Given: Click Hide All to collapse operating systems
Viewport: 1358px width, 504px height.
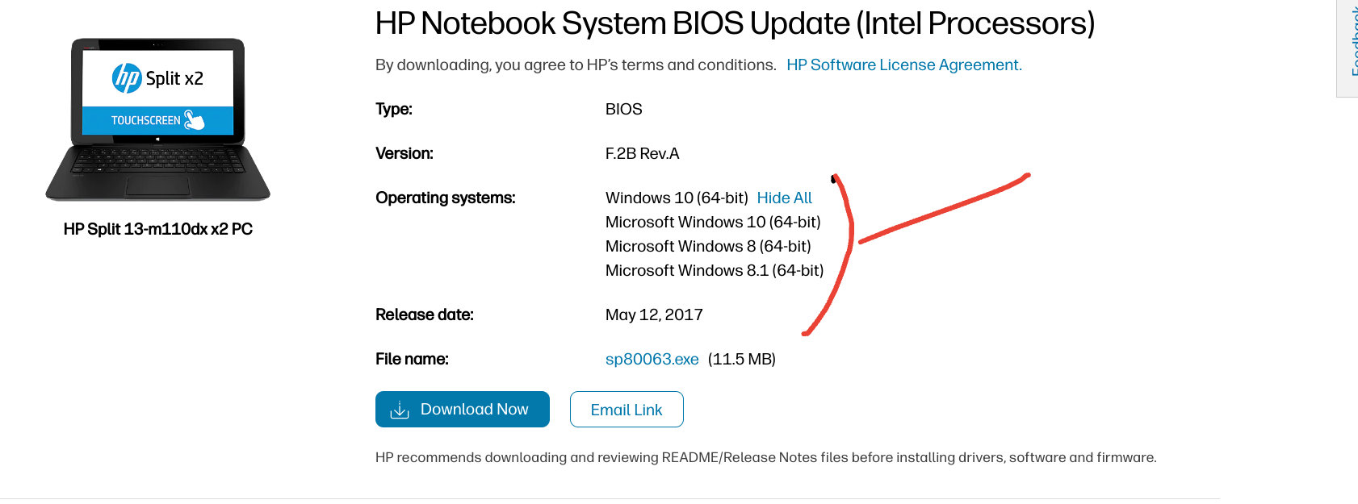Looking at the screenshot, I should coord(783,198).
